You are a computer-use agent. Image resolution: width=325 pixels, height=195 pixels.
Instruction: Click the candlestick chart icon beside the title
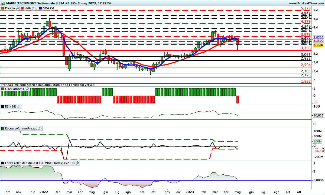point(2,3)
